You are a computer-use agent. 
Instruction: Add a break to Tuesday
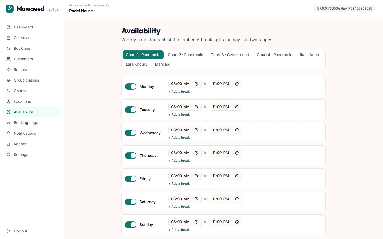click(x=179, y=114)
